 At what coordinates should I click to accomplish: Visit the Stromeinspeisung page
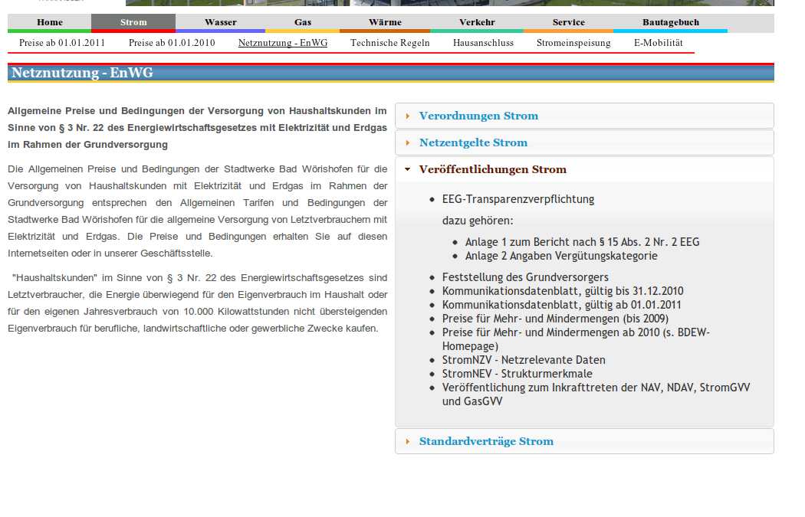click(573, 43)
